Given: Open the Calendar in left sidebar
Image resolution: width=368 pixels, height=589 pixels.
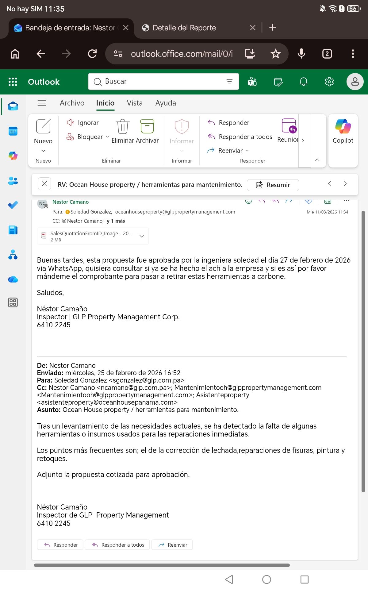Looking at the screenshot, I should pos(13,131).
